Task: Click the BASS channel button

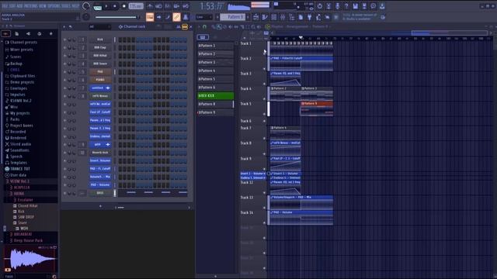Action: click(100, 193)
